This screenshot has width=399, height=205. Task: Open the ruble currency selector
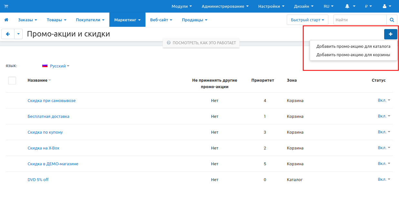[x=368, y=6]
